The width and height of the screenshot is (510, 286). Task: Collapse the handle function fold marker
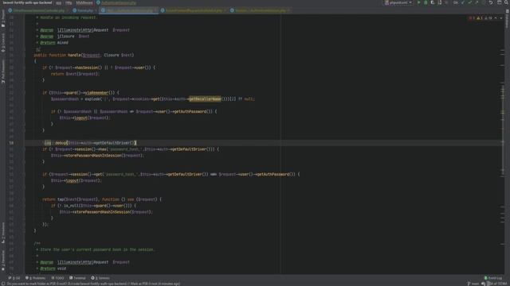25,55
